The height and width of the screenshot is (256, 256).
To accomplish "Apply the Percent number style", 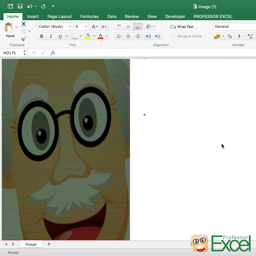I will pyautogui.click(x=229, y=36).
